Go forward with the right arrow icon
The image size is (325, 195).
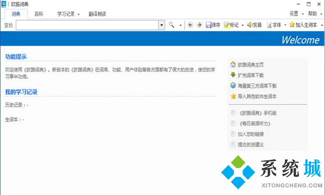[x=199, y=25]
